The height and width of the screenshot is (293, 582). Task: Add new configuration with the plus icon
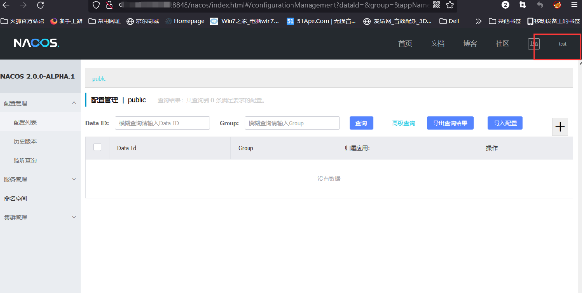click(x=560, y=127)
